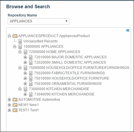Click Unclassified Records document icon
The width and height of the screenshot is (134, 132).
point(20,41)
